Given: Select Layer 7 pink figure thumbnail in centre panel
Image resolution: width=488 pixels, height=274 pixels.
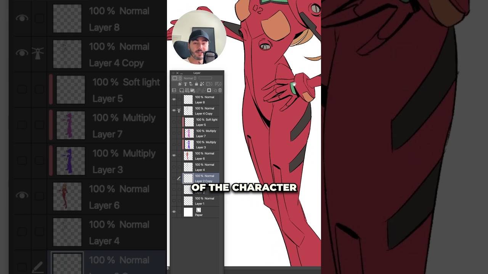Looking at the screenshot, I should (x=189, y=133).
